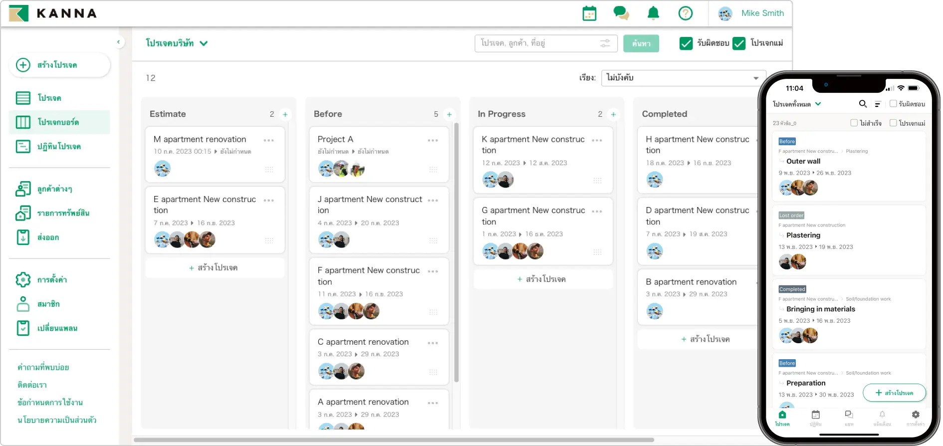Open the help question mark icon
Image resolution: width=943 pixels, height=446 pixels.
[x=685, y=13]
